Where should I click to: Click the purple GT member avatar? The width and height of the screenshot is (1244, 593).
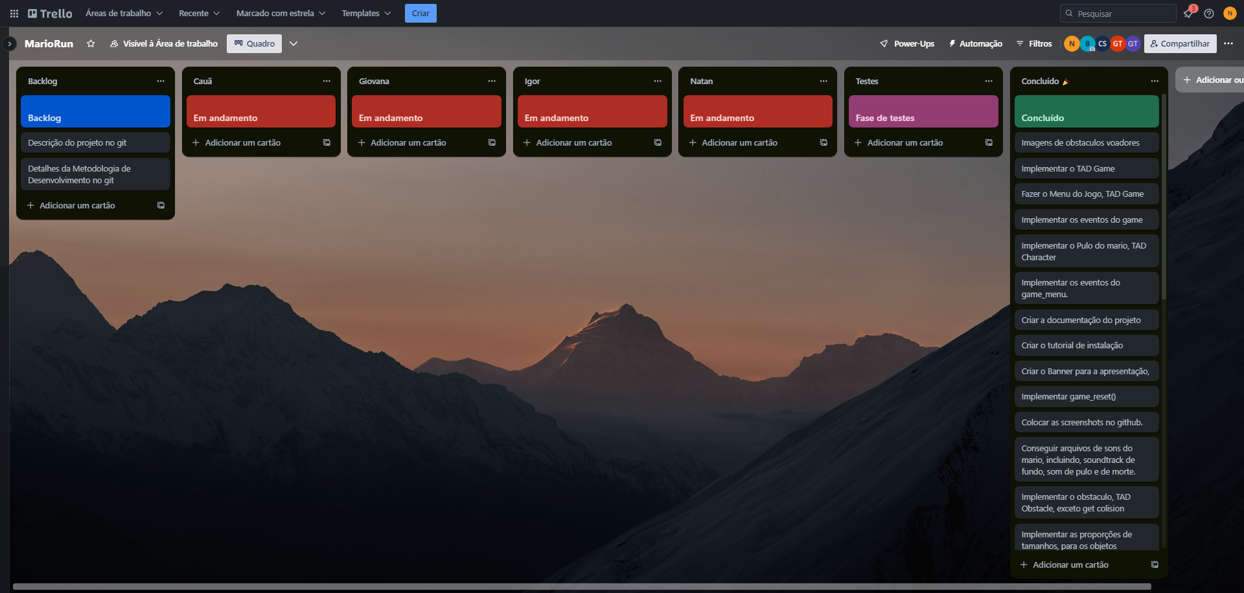click(x=1133, y=43)
